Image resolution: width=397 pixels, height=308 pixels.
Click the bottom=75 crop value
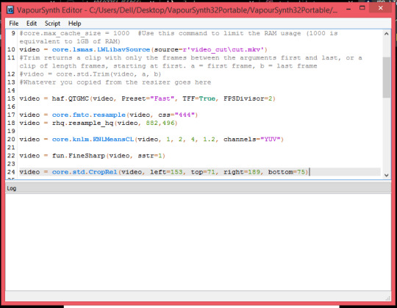pos(287,172)
